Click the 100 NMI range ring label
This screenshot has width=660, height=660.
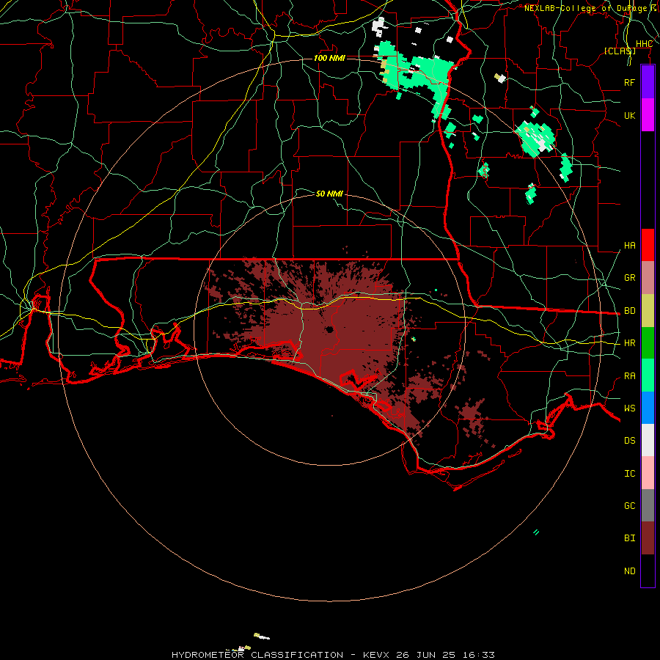[329, 58]
